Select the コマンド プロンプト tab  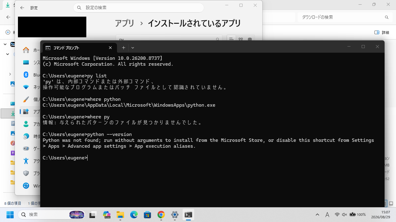pyautogui.click(x=80, y=48)
